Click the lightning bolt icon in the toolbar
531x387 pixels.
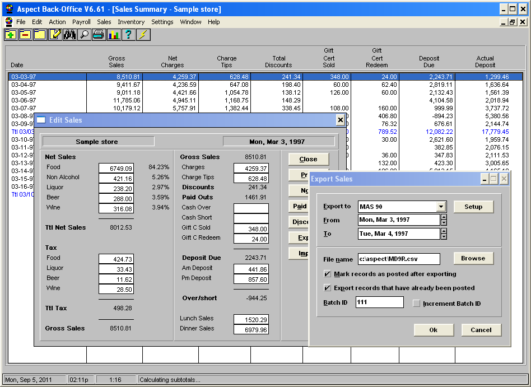coord(143,35)
